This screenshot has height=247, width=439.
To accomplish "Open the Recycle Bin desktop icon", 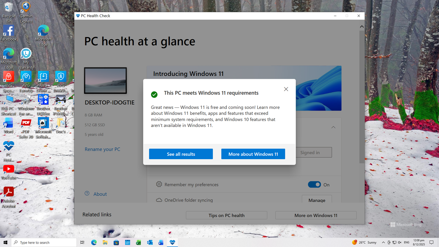I will [8, 13].
